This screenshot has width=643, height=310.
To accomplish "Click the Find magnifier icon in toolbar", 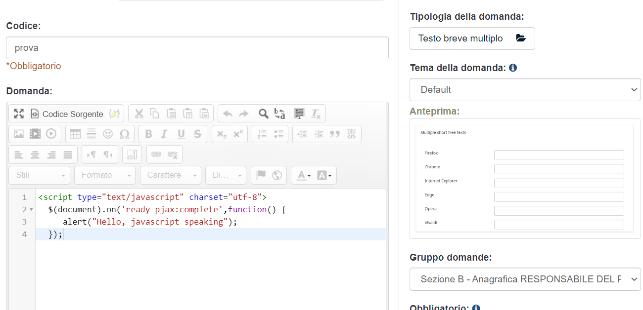I will pyautogui.click(x=264, y=114).
